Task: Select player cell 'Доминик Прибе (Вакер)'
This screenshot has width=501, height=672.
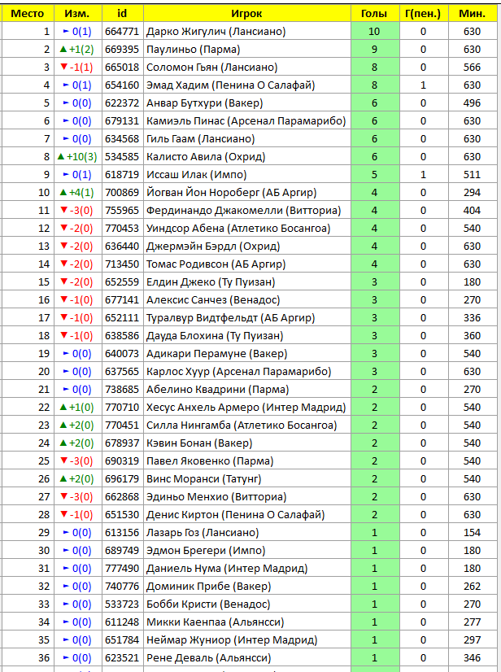Action: [x=247, y=586]
